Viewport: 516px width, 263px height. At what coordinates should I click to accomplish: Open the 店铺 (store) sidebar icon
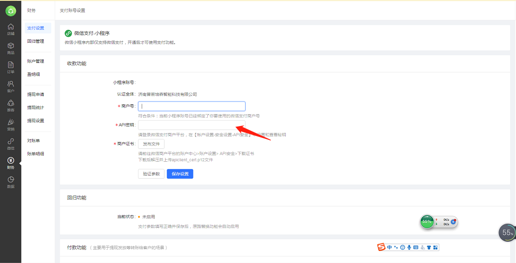10,29
